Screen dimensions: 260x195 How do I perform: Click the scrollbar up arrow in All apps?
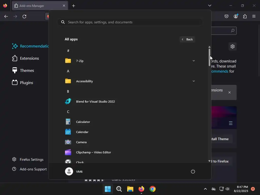coord(209,47)
